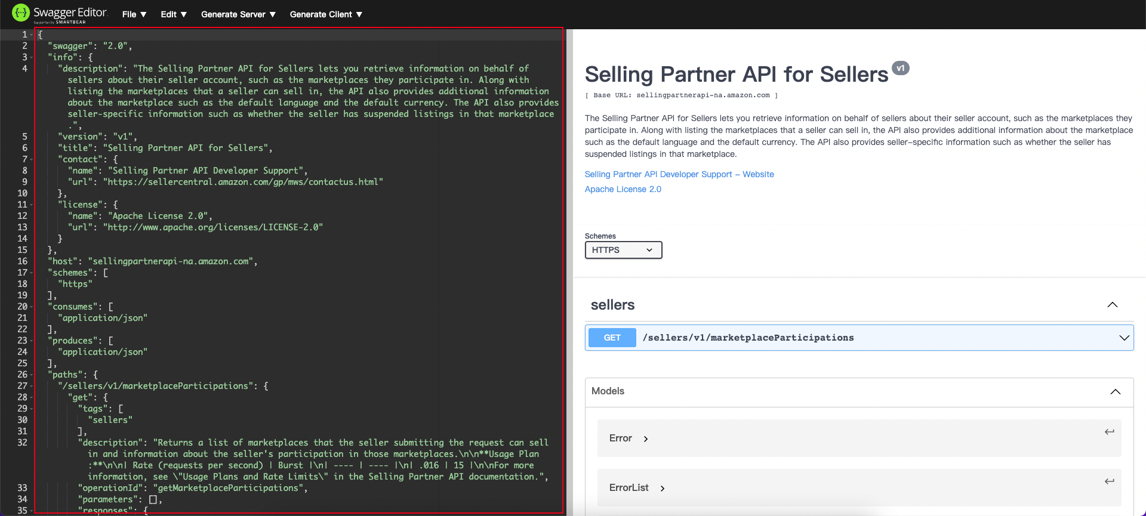Click the "operationId" line in the editor
1146x516 pixels.
pos(193,488)
